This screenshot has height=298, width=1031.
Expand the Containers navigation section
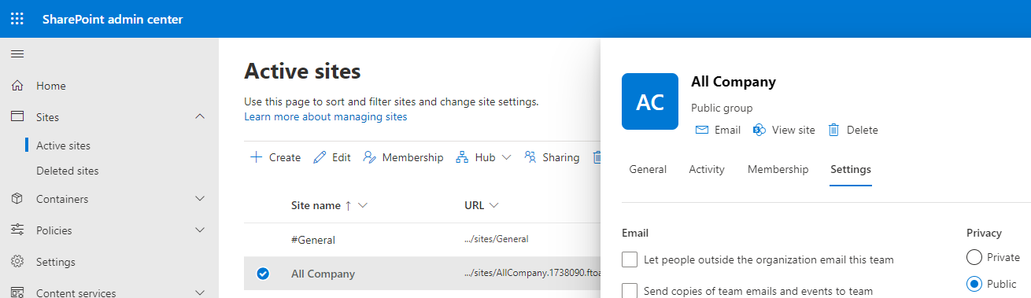click(200, 199)
